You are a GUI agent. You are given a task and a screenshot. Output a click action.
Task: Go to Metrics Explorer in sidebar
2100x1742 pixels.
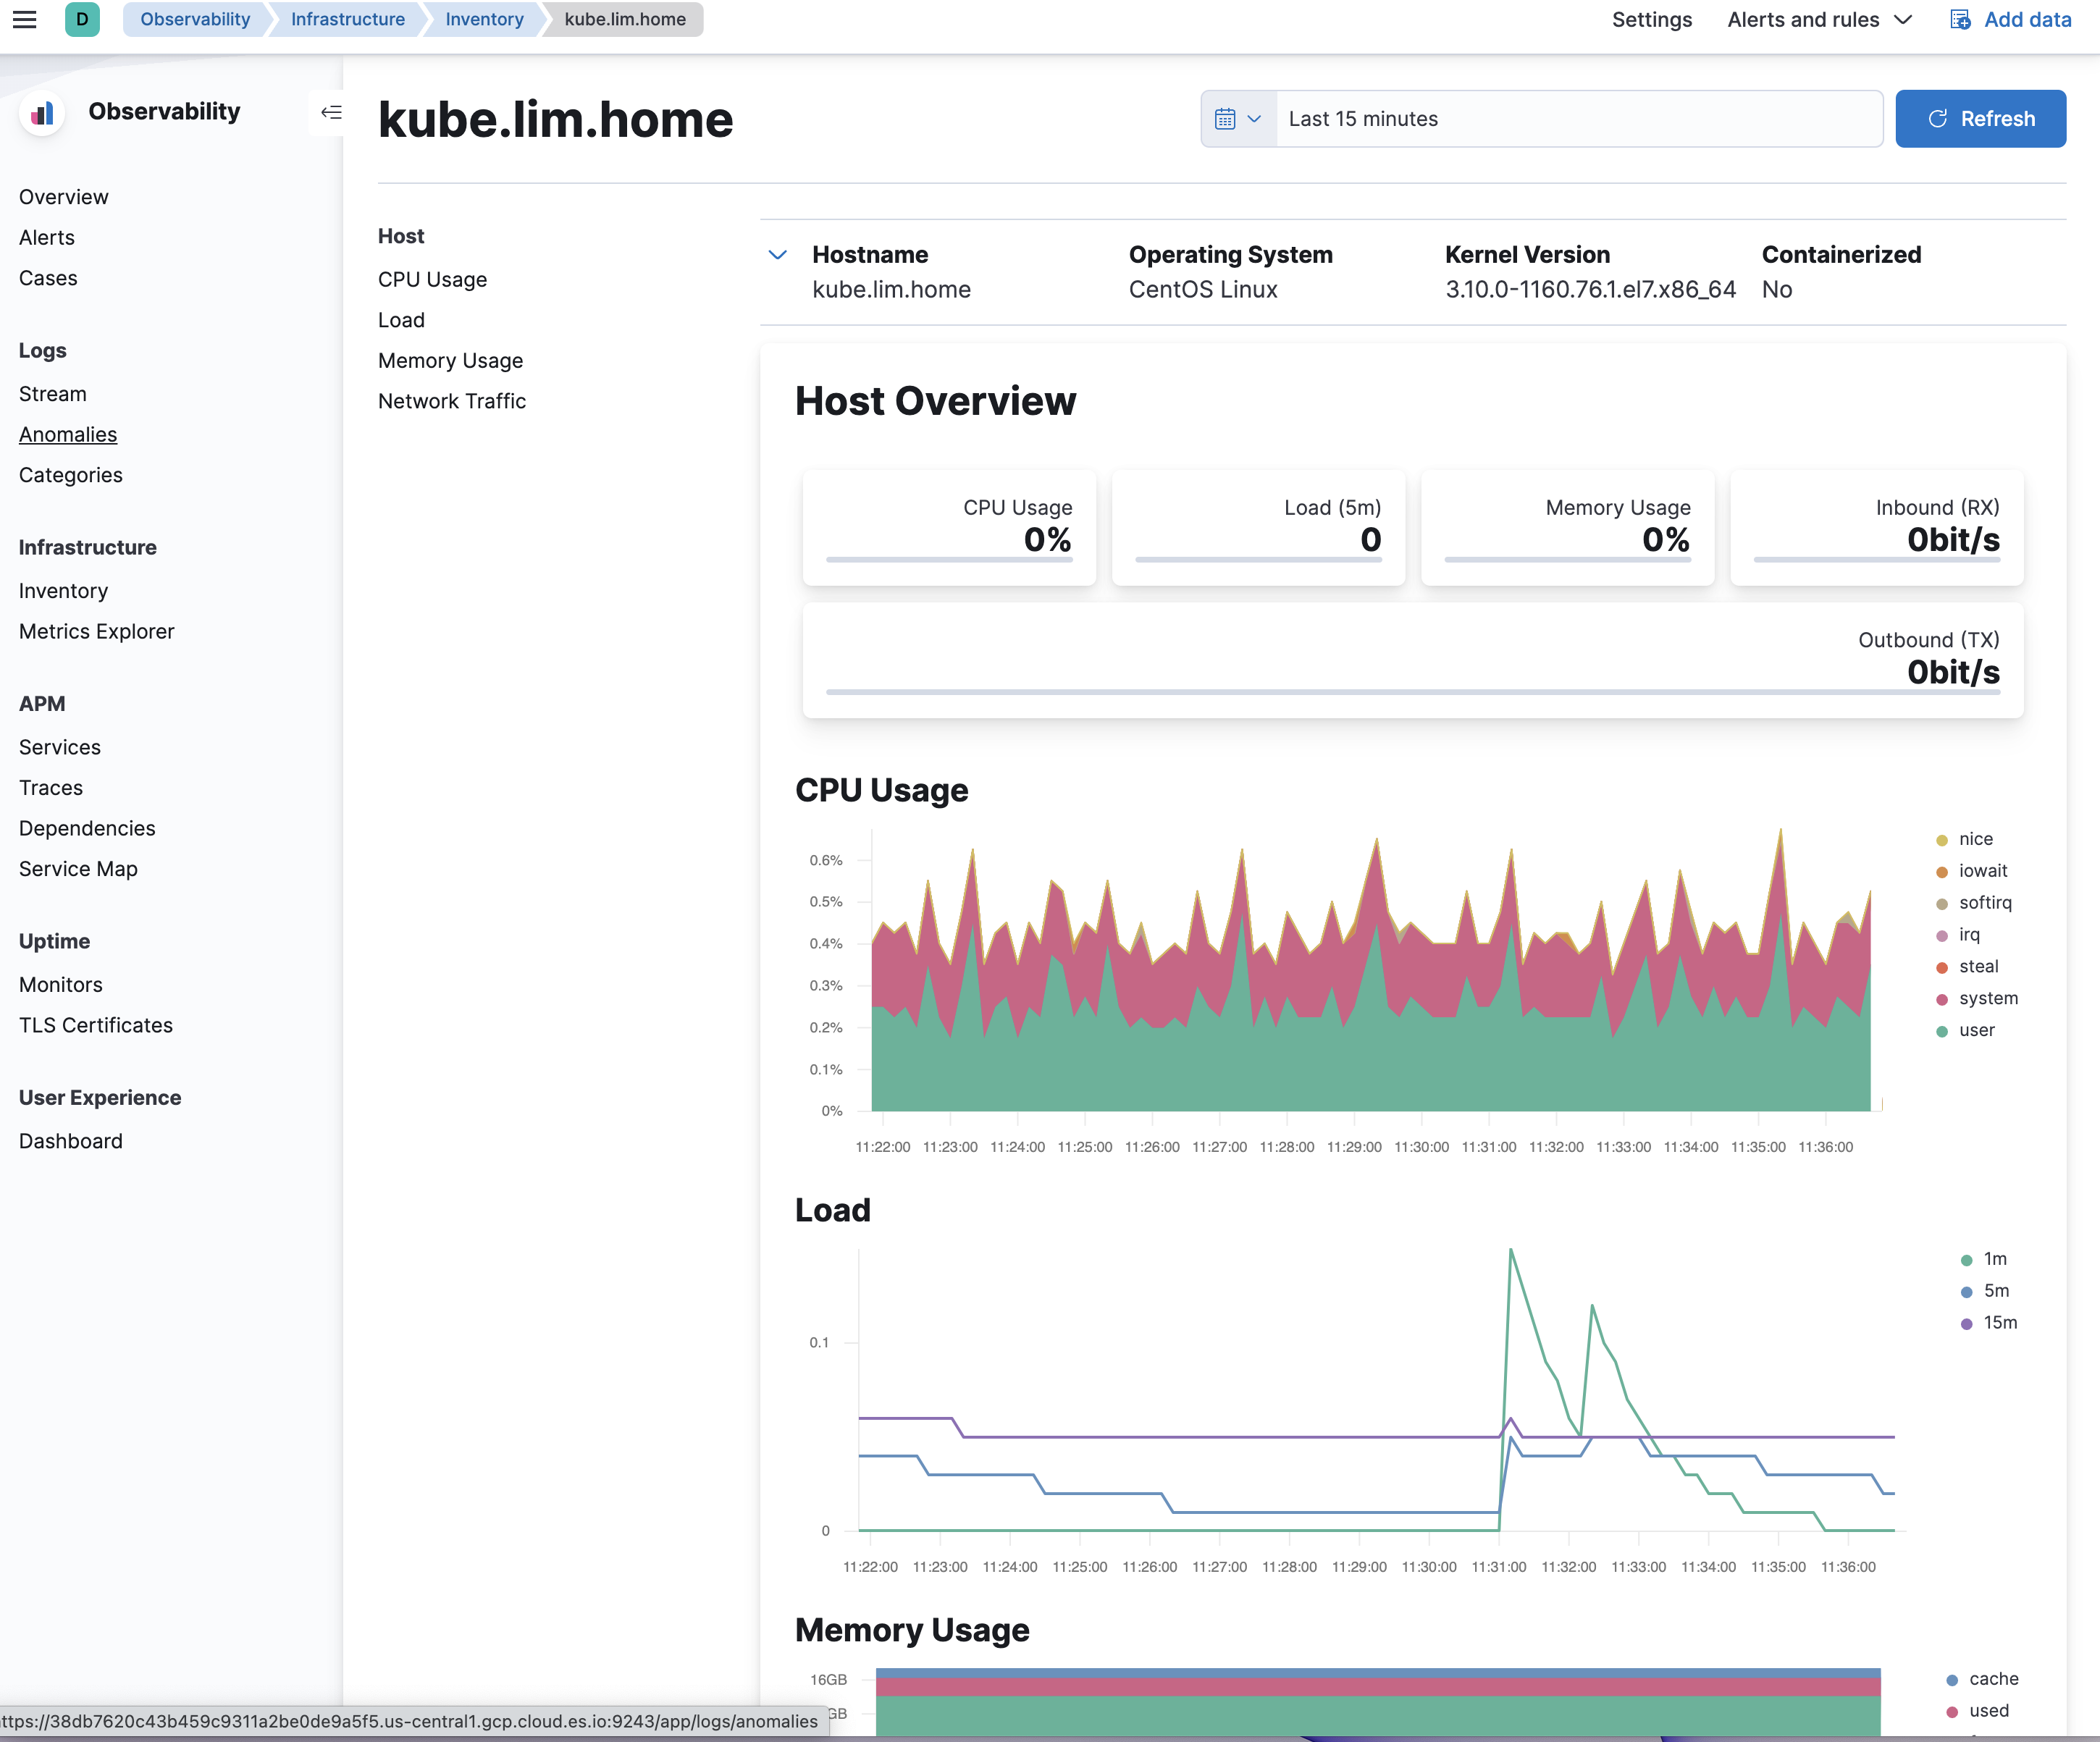pyautogui.click(x=96, y=631)
